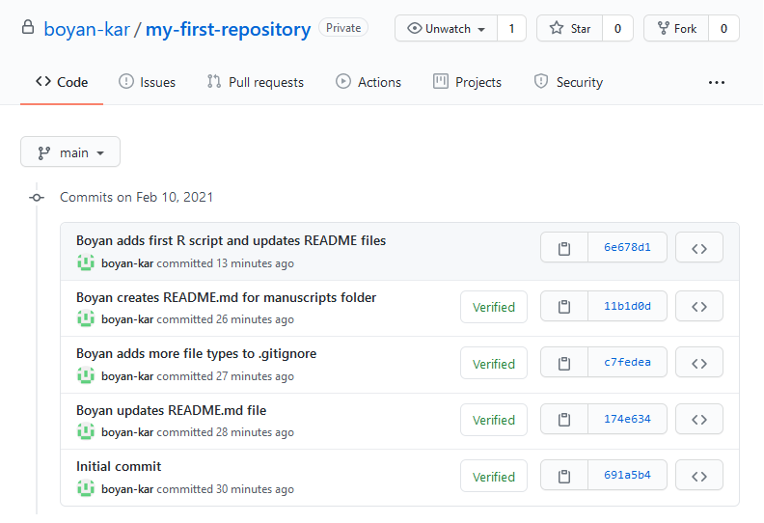This screenshot has width=764, height=523.
Task: Open commit hash 691a5b4
Action: point(627,476)
